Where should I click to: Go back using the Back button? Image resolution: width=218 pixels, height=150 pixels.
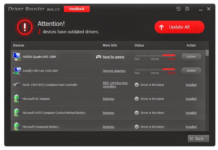[x=198, y=139]
